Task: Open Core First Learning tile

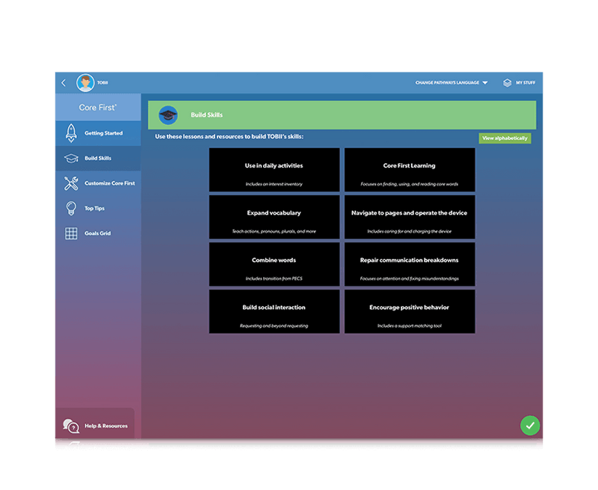Action: pyautogui.click(x=410, y=170)
